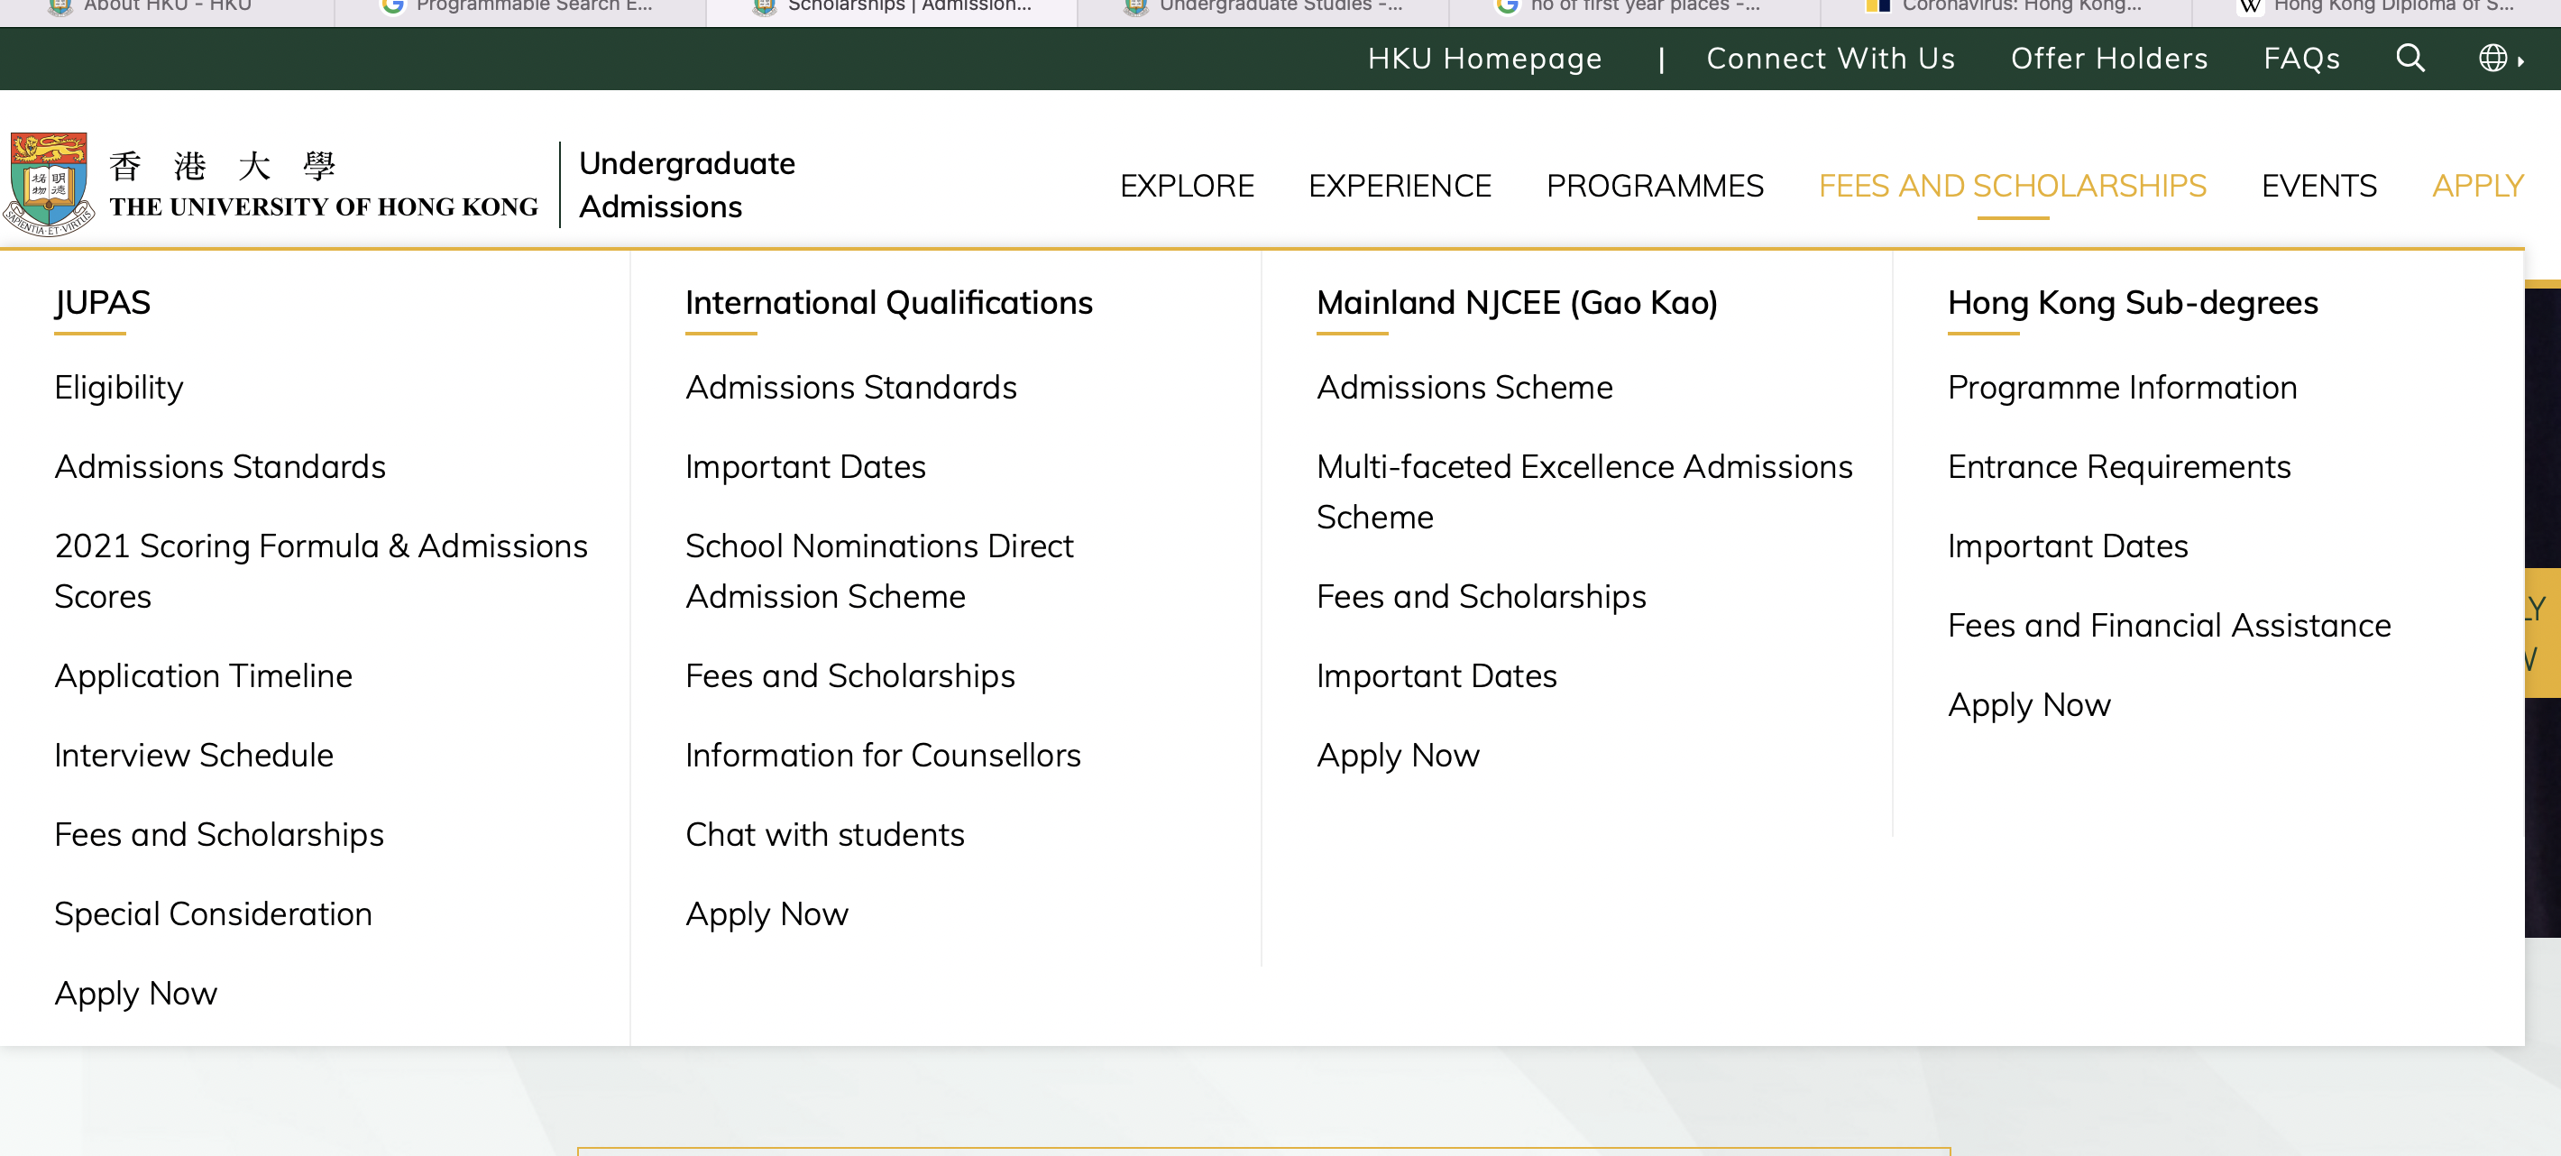Image resolution: width=2561 pixels, height=1156 pixels.
Task: Open the FAQs page
Action: pyautogui.click(x=2301, y=59)
